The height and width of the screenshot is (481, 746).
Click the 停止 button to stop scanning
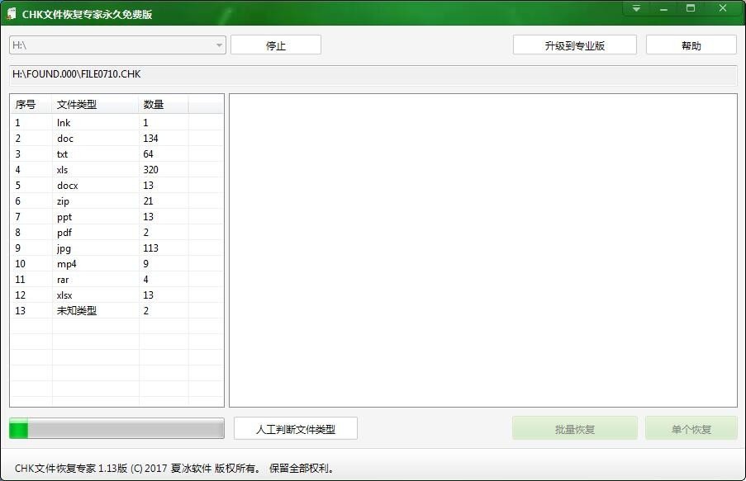[276, 45]
